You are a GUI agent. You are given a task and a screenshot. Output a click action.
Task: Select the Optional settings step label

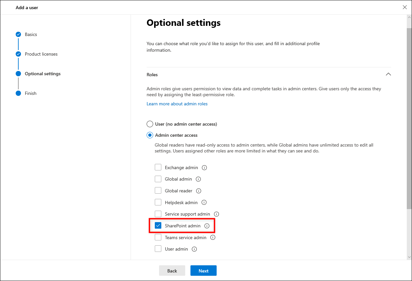(43, 74)
